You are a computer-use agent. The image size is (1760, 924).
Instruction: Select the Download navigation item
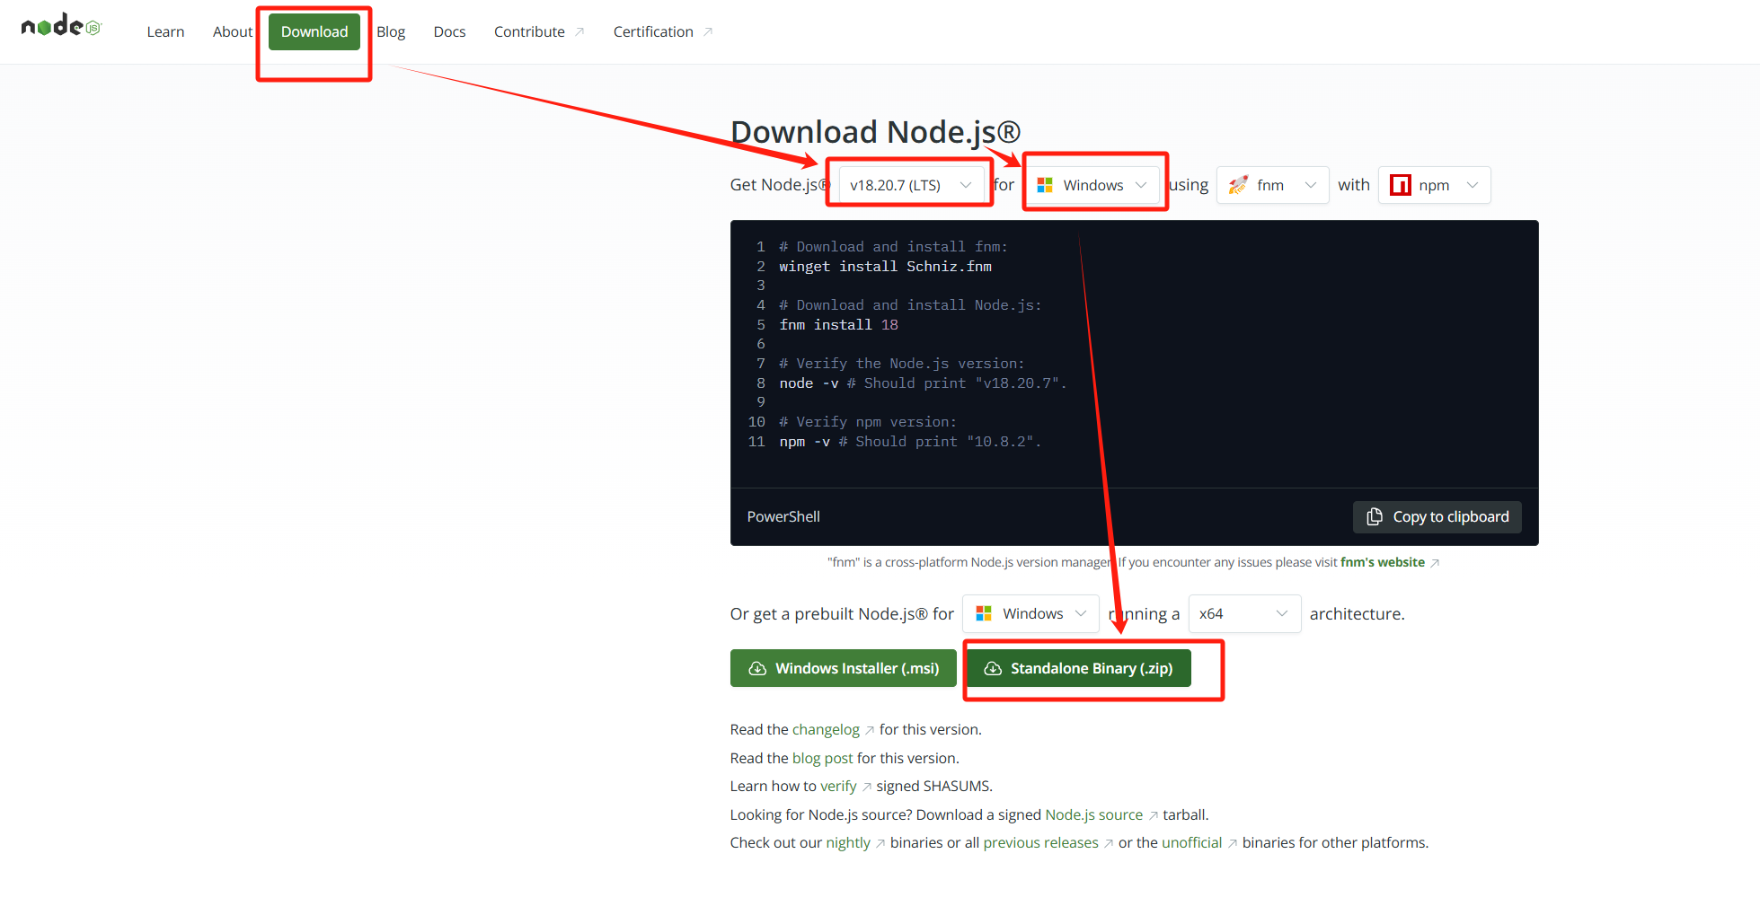pyautogui.click(x=314, y=31)
